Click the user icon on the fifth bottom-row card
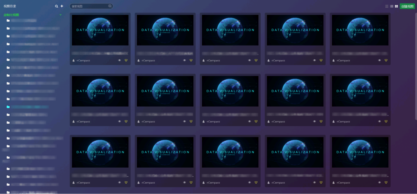The width and height of the screenshot is (417, 194). [334, 182]
